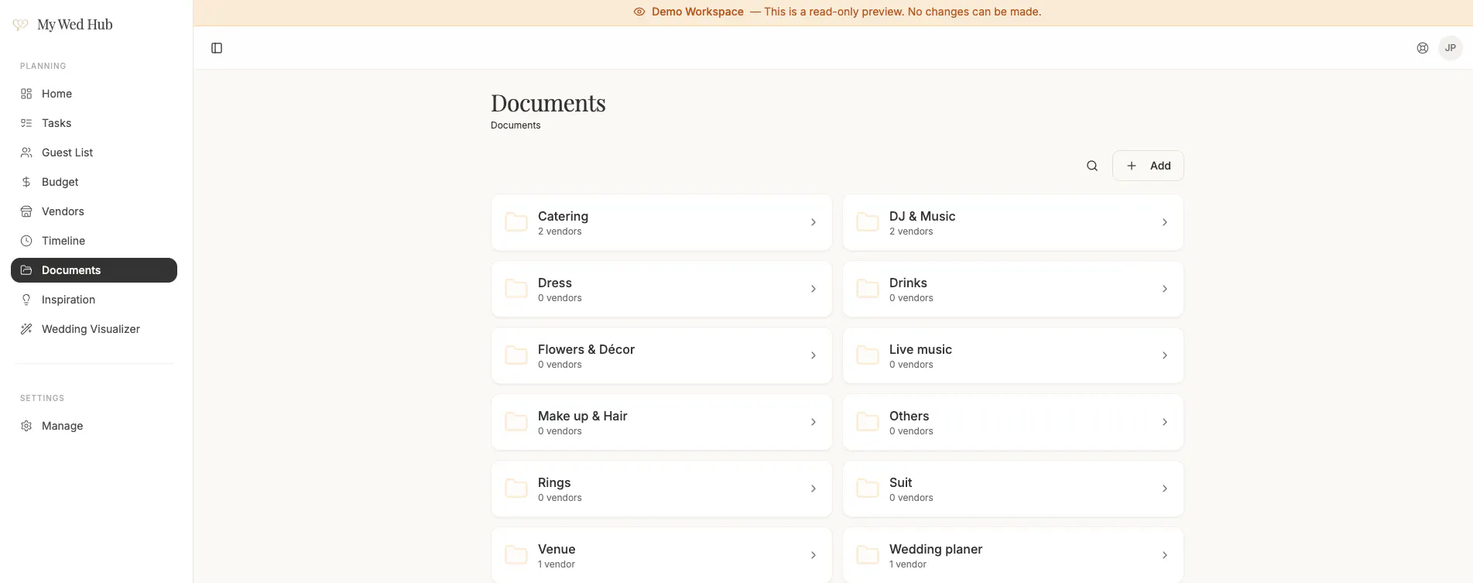Open the Budget page
This screenshot has height=583, width=1473.
click(x=94, y=182)
